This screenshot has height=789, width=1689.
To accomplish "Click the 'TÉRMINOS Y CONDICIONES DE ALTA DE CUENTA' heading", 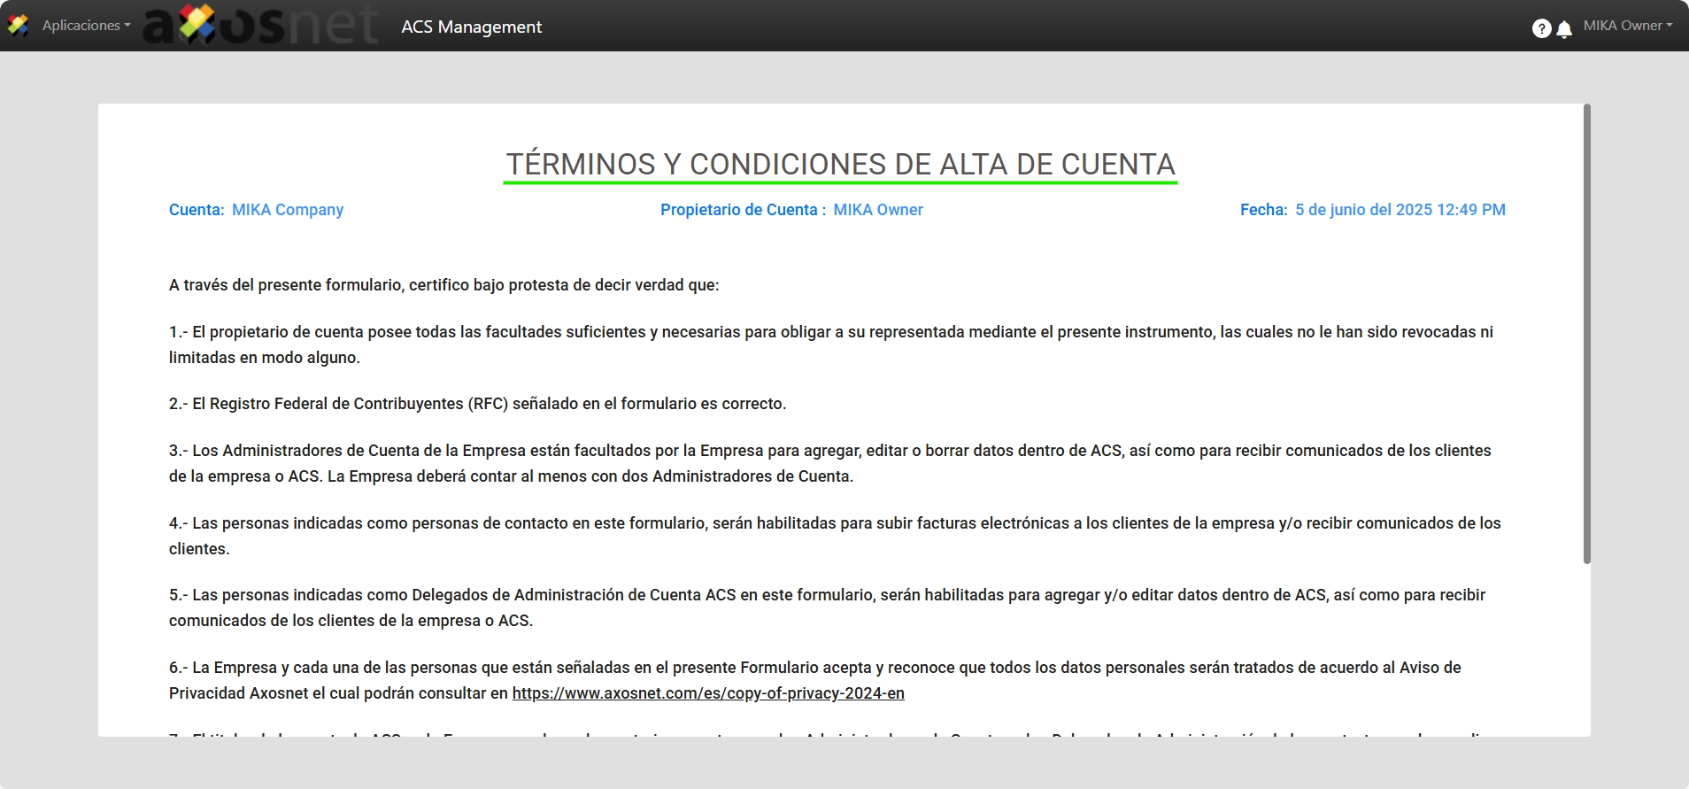I will pyautogui.click(x=840, y=165).
